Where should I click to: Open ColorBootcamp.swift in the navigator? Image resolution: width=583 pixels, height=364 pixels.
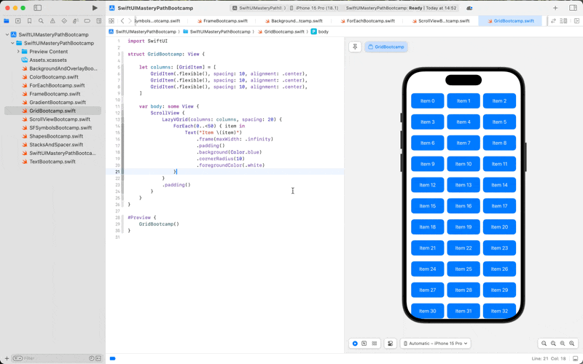[x=54, y=77]
